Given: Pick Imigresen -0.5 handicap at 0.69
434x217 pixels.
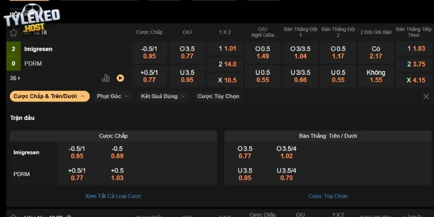Looking at the screenshot, I should 117,152.
